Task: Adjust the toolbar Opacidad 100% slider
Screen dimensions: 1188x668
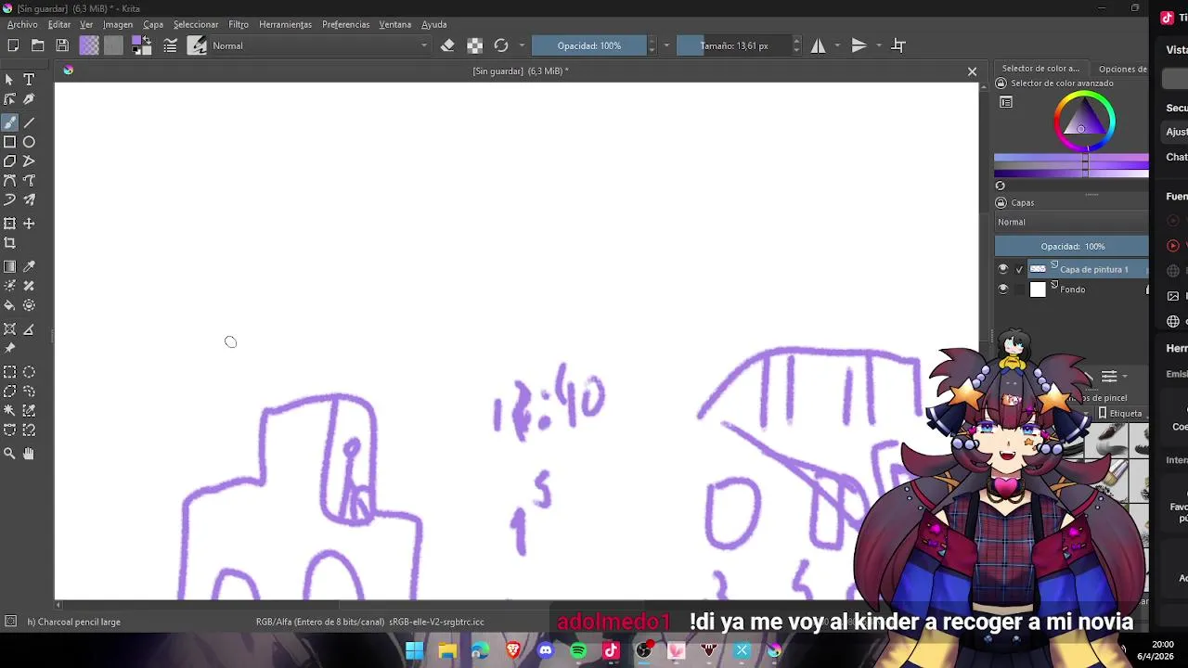Action: click(x=589, y=45)
